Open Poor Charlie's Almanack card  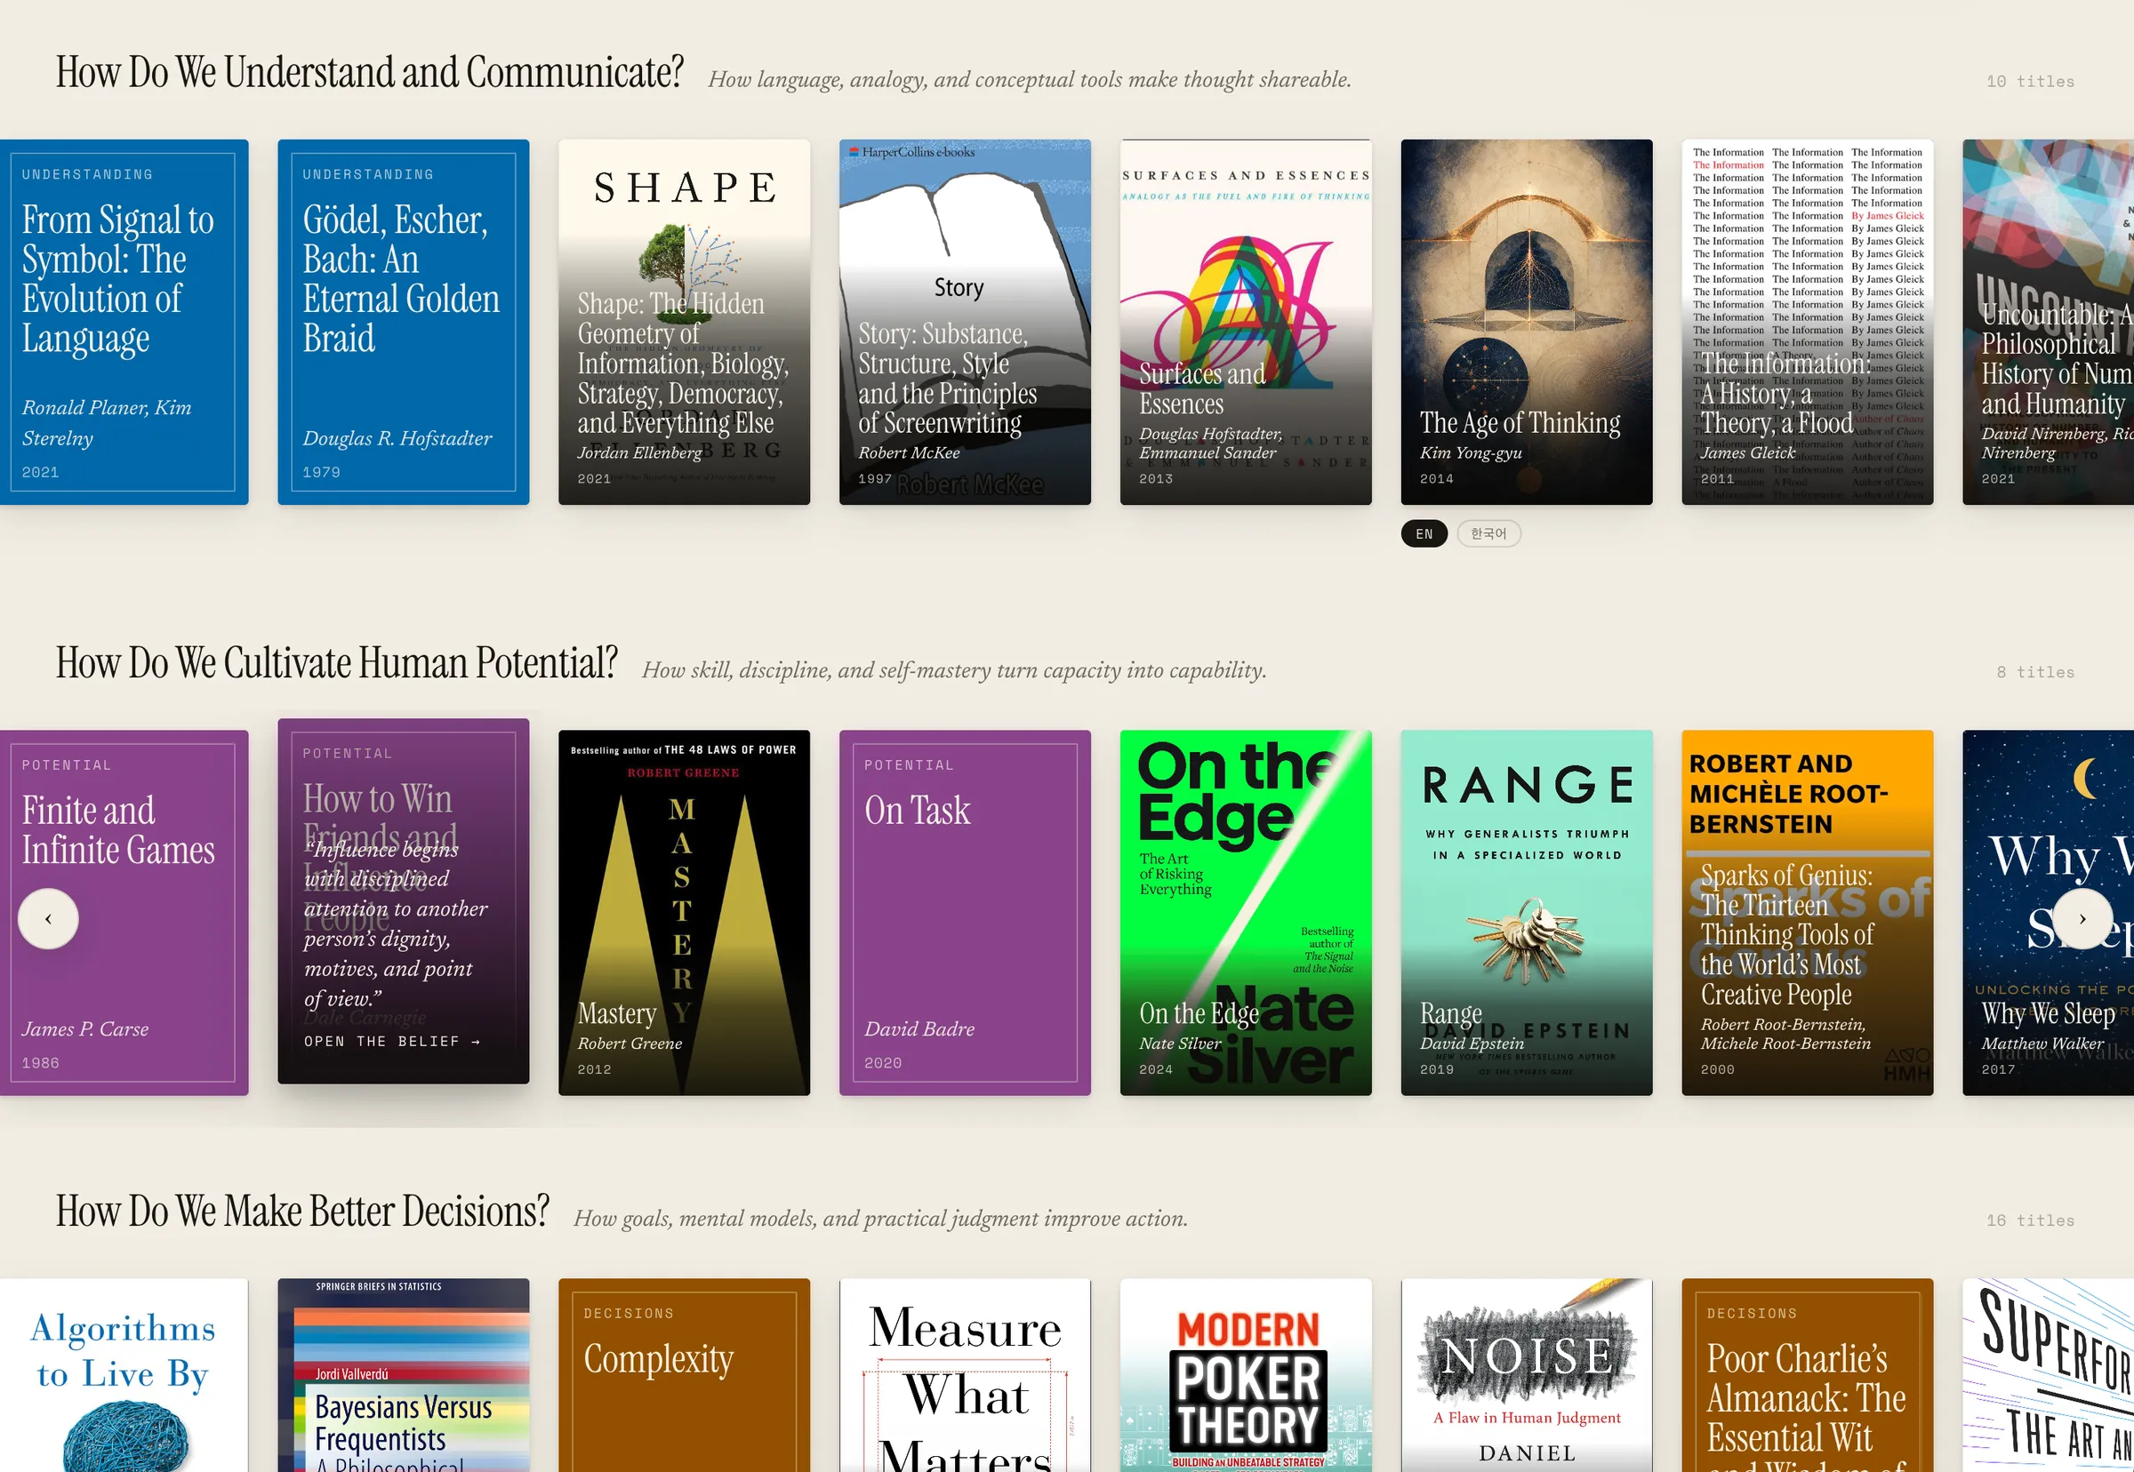pyautogui.click(x=1808, y=1375)
